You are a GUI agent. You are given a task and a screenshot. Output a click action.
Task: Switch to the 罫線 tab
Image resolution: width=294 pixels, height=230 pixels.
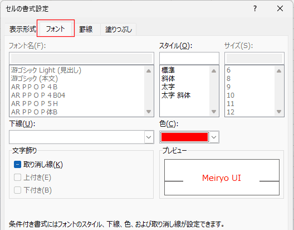point(86,30)
